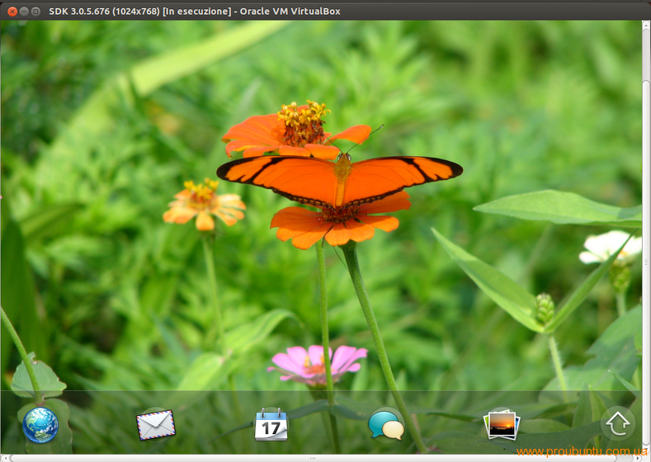Viewport: 651px width, 462px height.
Task: Click the www.proubuntu.com.ua watermark text
Action: click(582, 451)
